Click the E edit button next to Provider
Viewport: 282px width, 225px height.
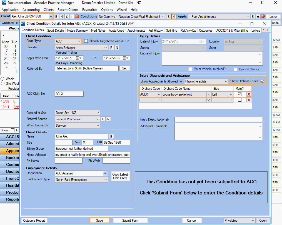(111, 47)
